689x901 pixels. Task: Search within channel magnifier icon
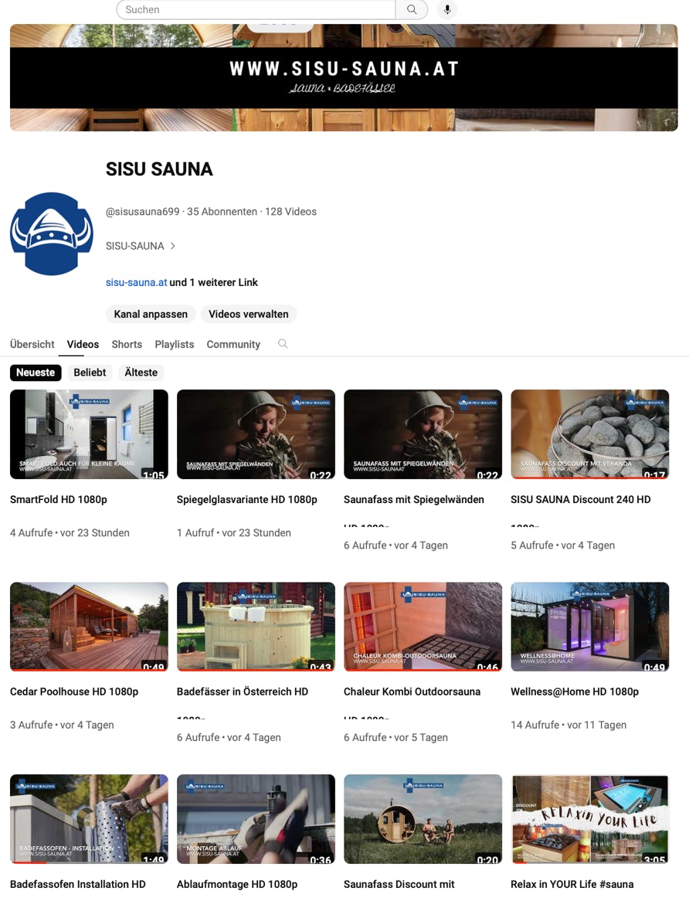pyautogui.click(x=283, y=344)
